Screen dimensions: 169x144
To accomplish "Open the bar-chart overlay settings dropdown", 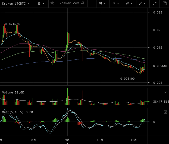I will (x=129, y=4).
